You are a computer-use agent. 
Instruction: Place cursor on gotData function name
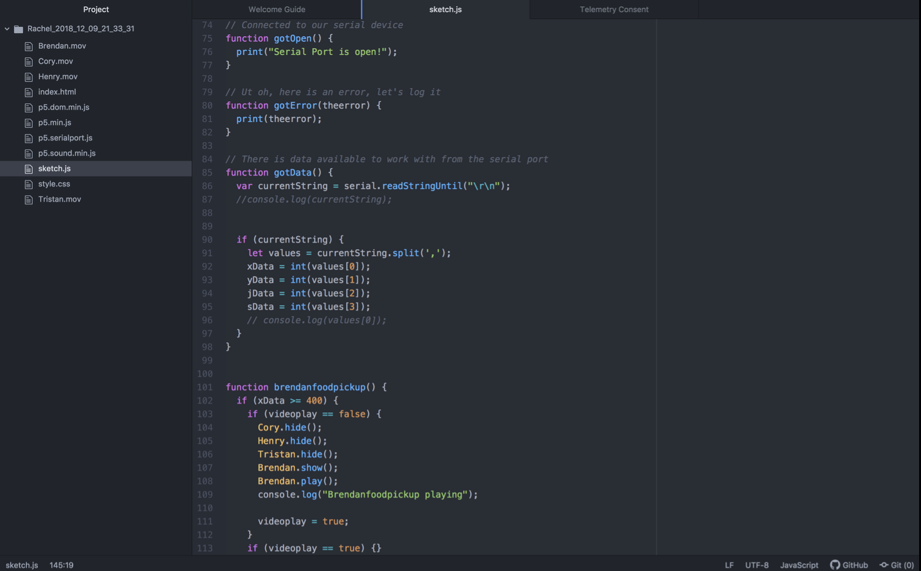(293, 172)
